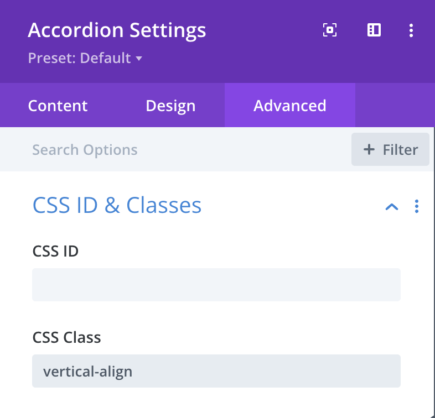Click the CSS Class field containing vertical-align

(216, 371)
